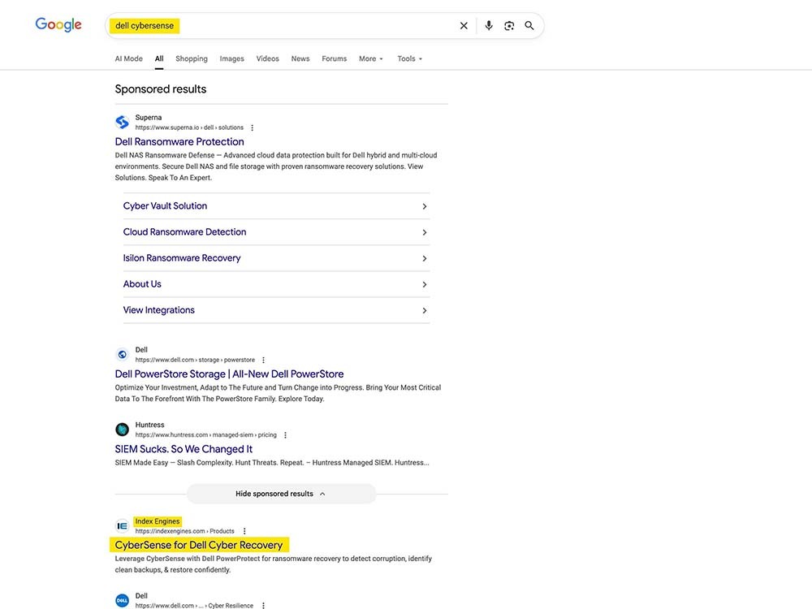This screenshot has height=609, width=812.
Task: Click the Huntress site name
Action: (x=149, y=425)
